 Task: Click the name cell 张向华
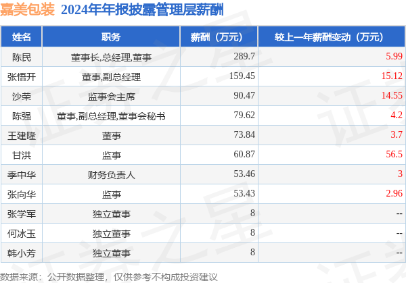(22, 195)
